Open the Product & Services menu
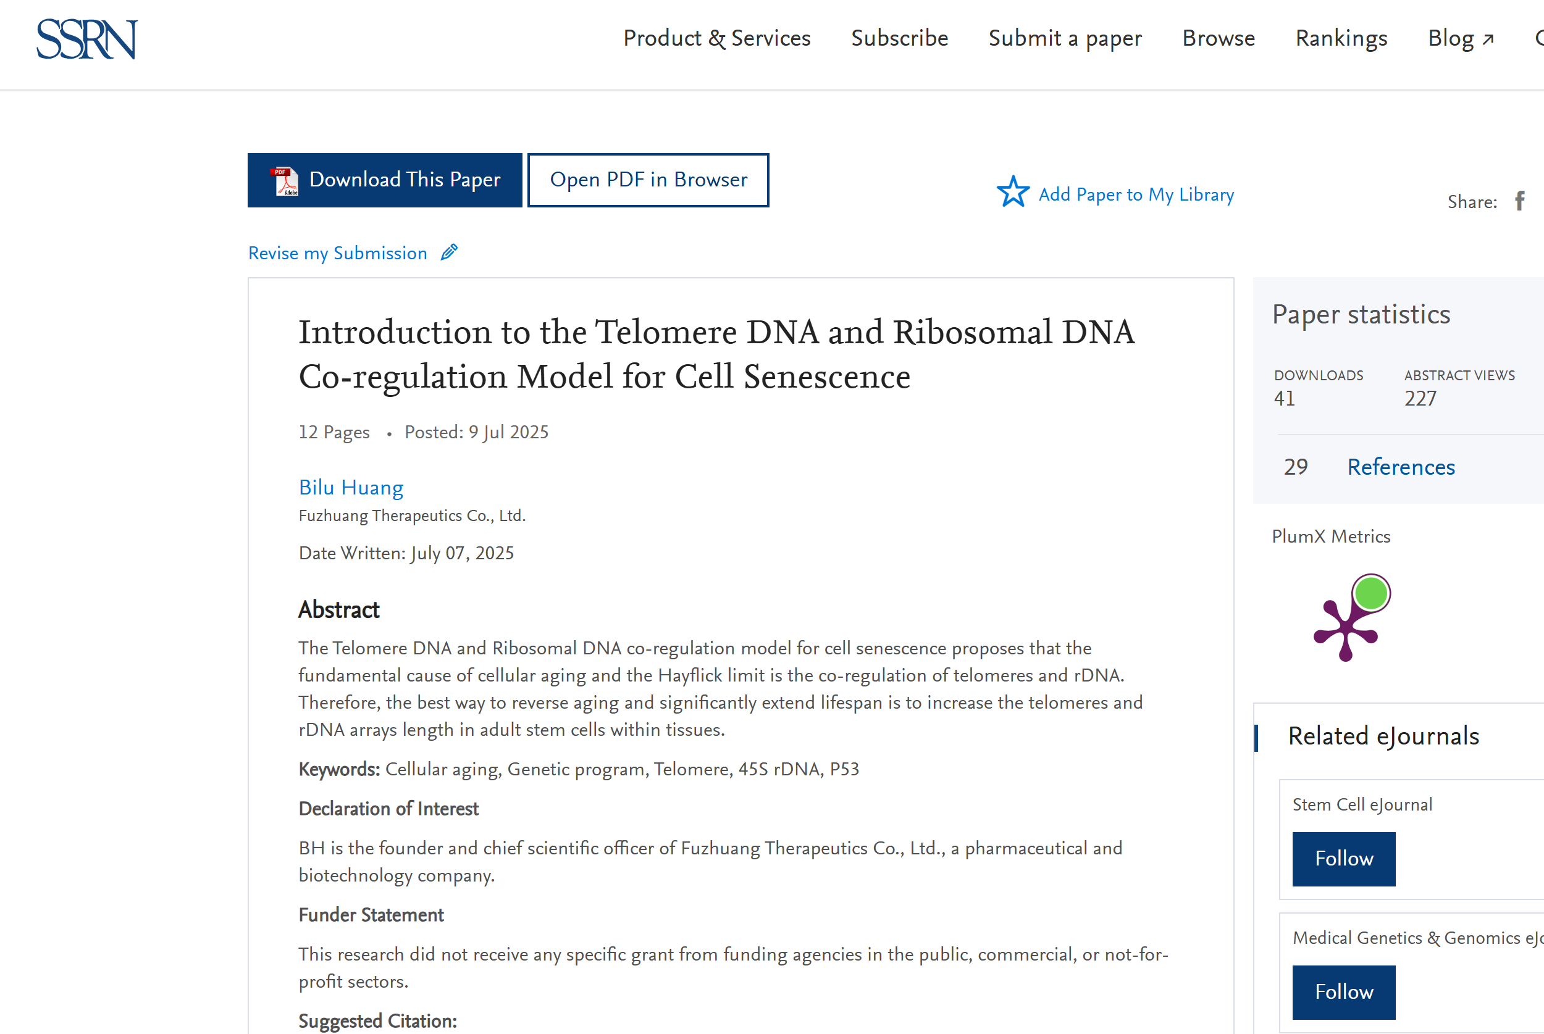Screen dimensions: 1544x1034 point(717,38)
